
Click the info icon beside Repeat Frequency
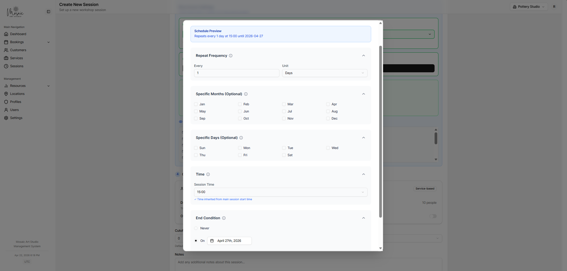coord(231,55)
